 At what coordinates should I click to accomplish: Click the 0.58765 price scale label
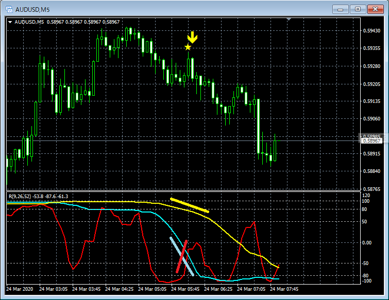coord(371,189)
